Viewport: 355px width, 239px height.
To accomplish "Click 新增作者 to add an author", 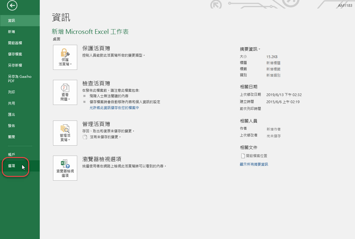I will 273,129.
